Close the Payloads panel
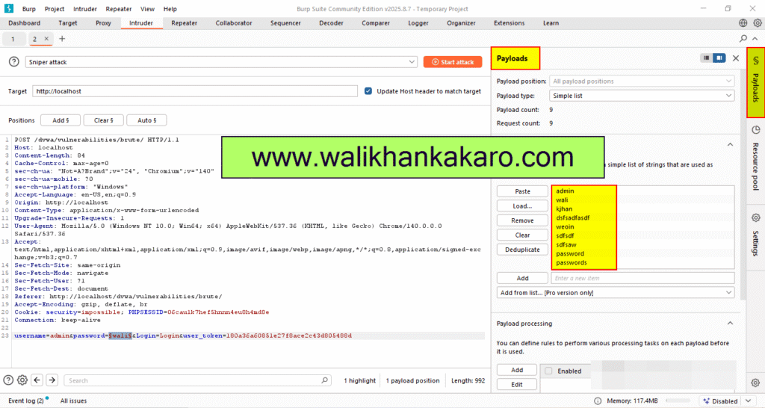This screenshot has width=765, height=408. (x=736, y=58)
